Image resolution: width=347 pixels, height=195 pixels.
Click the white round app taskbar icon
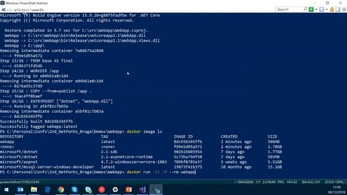coord(115,190)
